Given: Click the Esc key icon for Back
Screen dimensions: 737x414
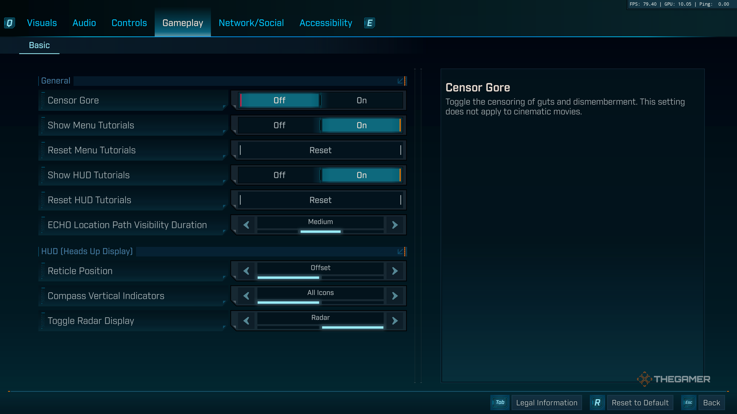Looking at the screenshot, I should coord(688,402).
